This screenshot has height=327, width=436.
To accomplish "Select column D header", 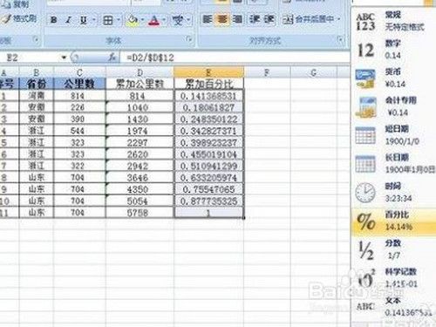I will point(140,72).
